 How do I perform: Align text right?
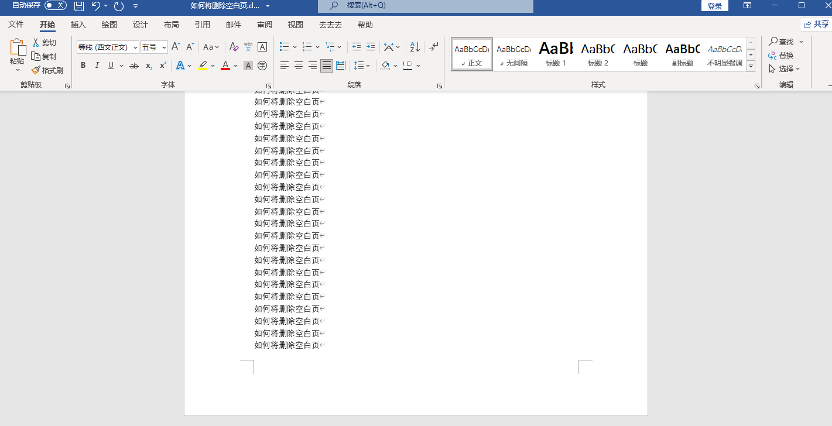click(313, 66)
